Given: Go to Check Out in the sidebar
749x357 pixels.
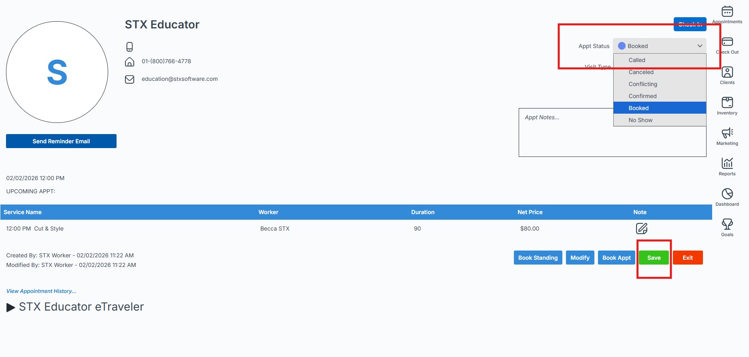Looking at the screenshot, I should [x=727, y=42].
